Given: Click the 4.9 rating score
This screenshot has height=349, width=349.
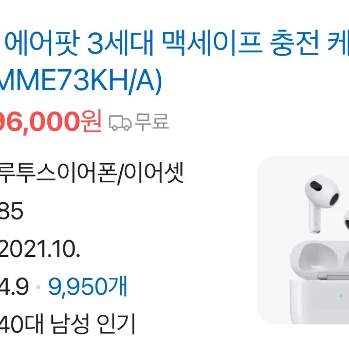Looking at the screenshot, I should pos(14,287).
